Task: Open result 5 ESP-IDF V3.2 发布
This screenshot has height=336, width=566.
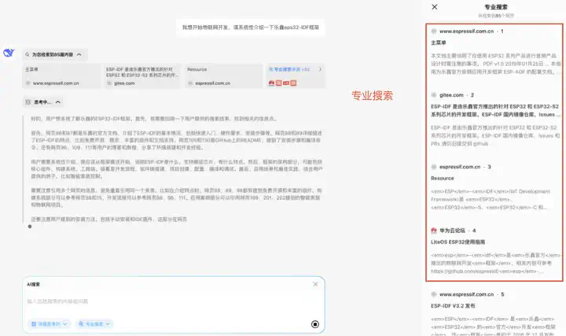Action: coord(453,306)
